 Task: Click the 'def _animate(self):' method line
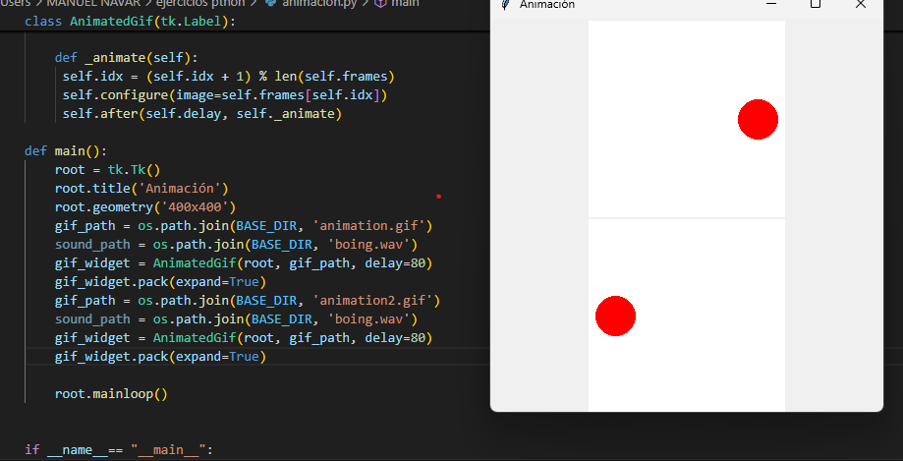pyautogui.click(x=126, y=57)
